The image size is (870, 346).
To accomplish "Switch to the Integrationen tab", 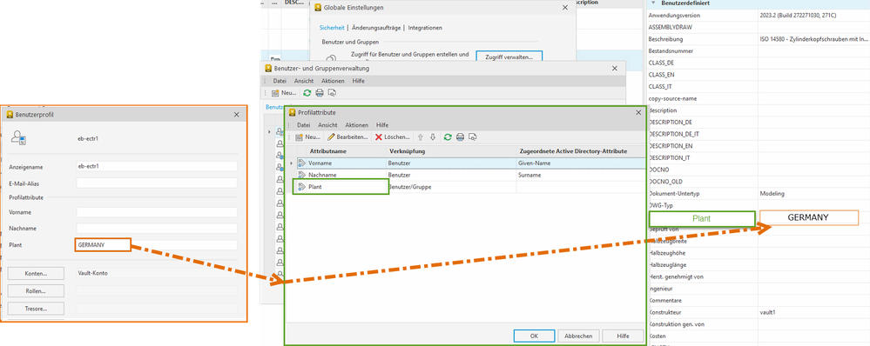I will pos(425,28).
